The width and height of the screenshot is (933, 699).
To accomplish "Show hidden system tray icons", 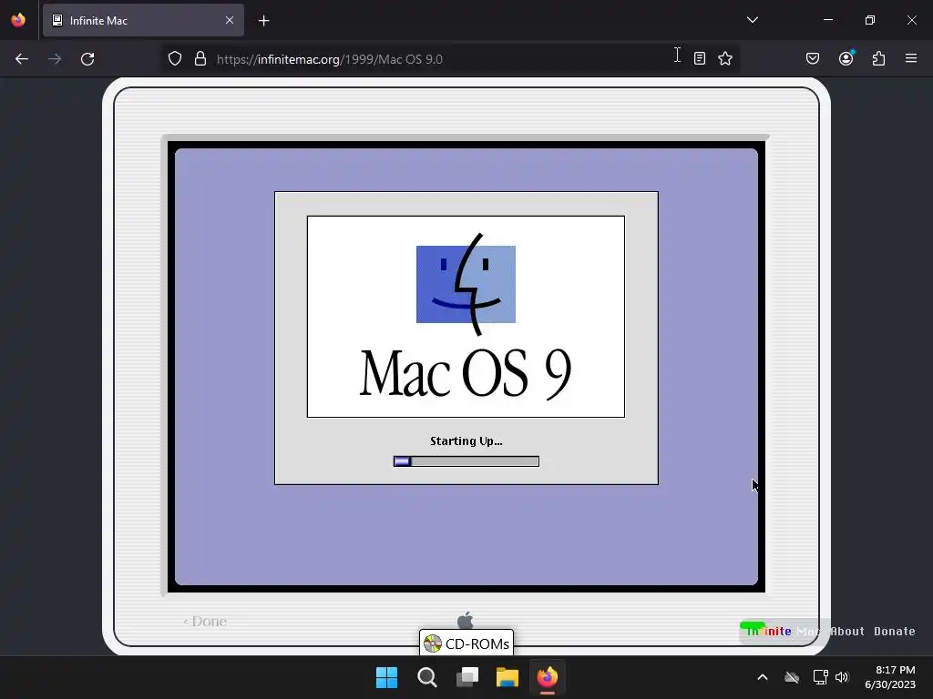I will pos(763,677).
